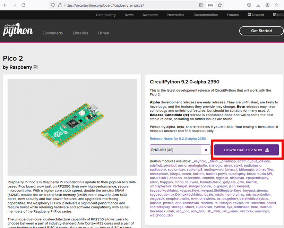Screen dimensions: 284x228
Task: Open the Forums nav link
Action: click(233, 15)
